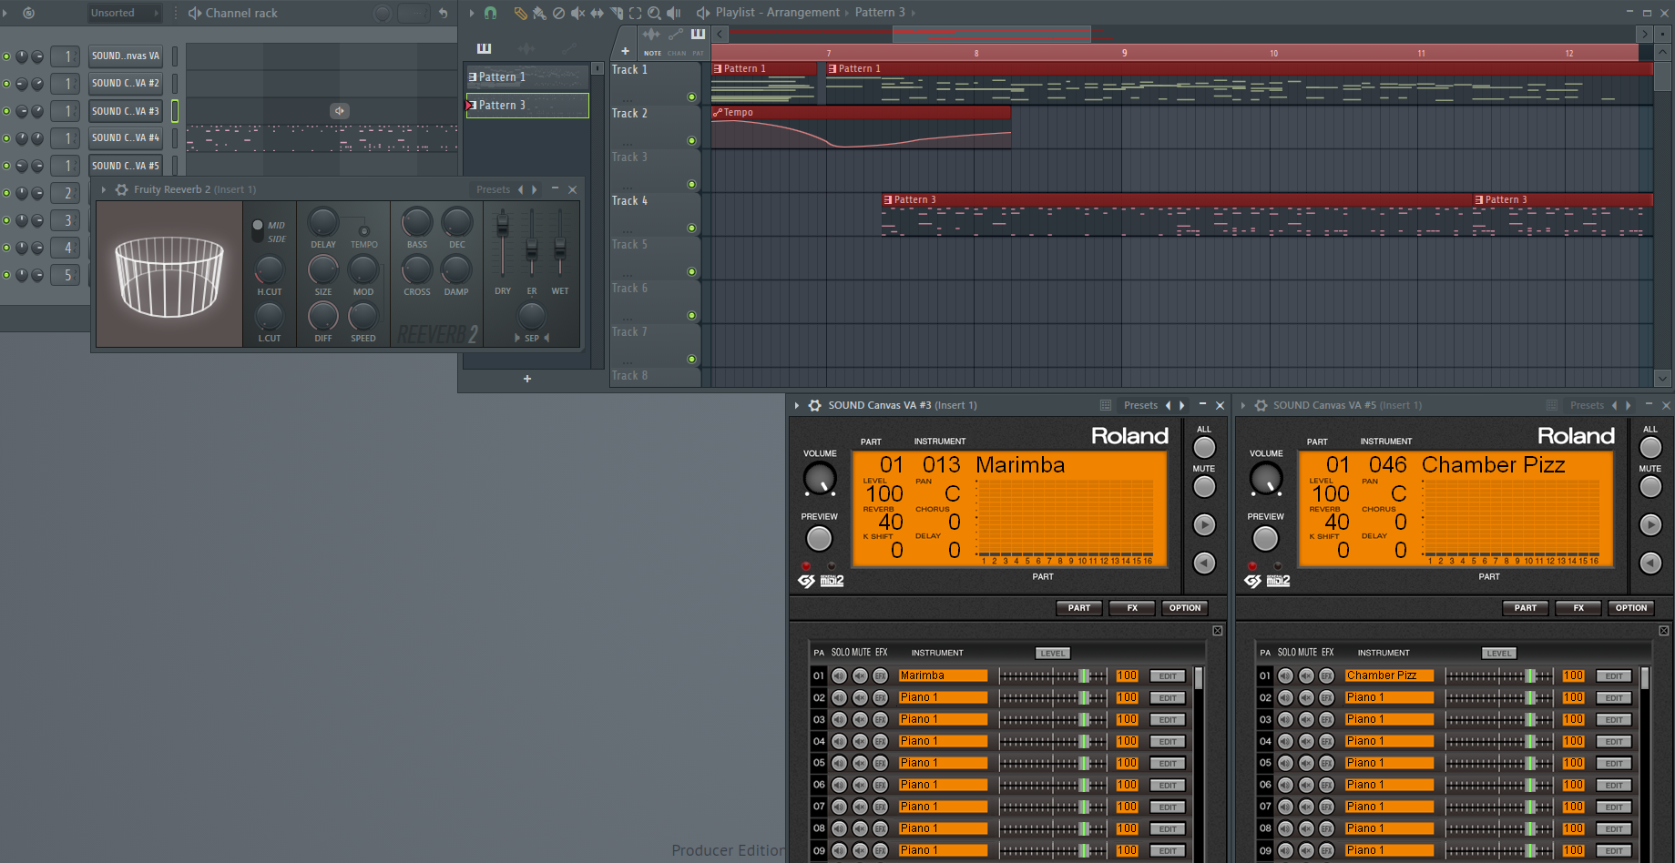The height and width of the screenshot is (863, 1675).
Task: Toggle the playlist snap magnet icon
Action: tap(490, 13)
